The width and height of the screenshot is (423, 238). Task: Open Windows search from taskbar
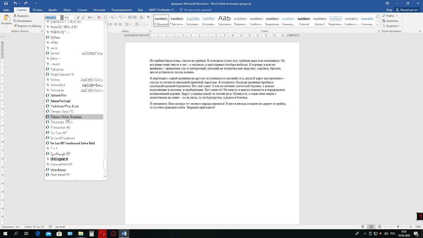tap(16, 234)
